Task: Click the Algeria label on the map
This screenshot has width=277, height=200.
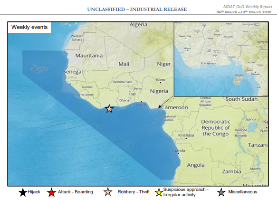Action: (139, 25)
